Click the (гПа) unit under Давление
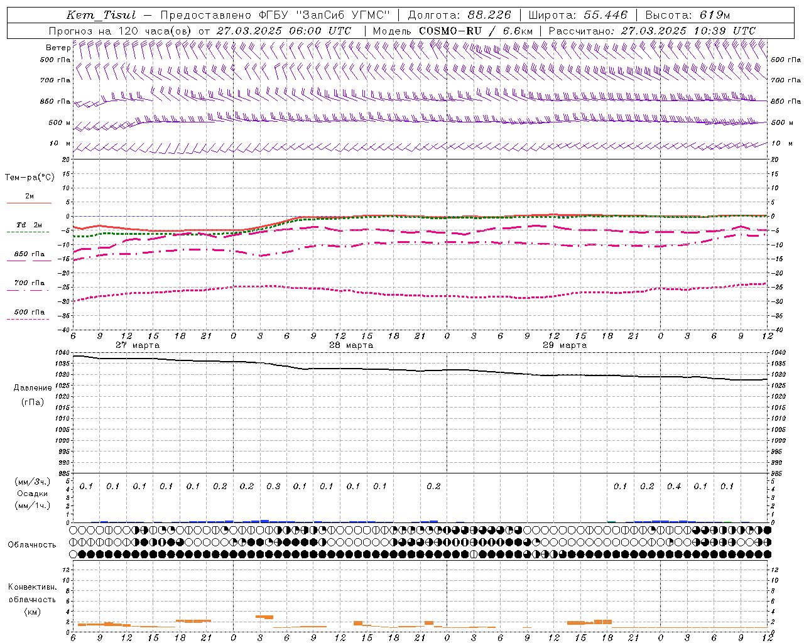The width and height of the screenshot is (804, 643). (32, 403)
